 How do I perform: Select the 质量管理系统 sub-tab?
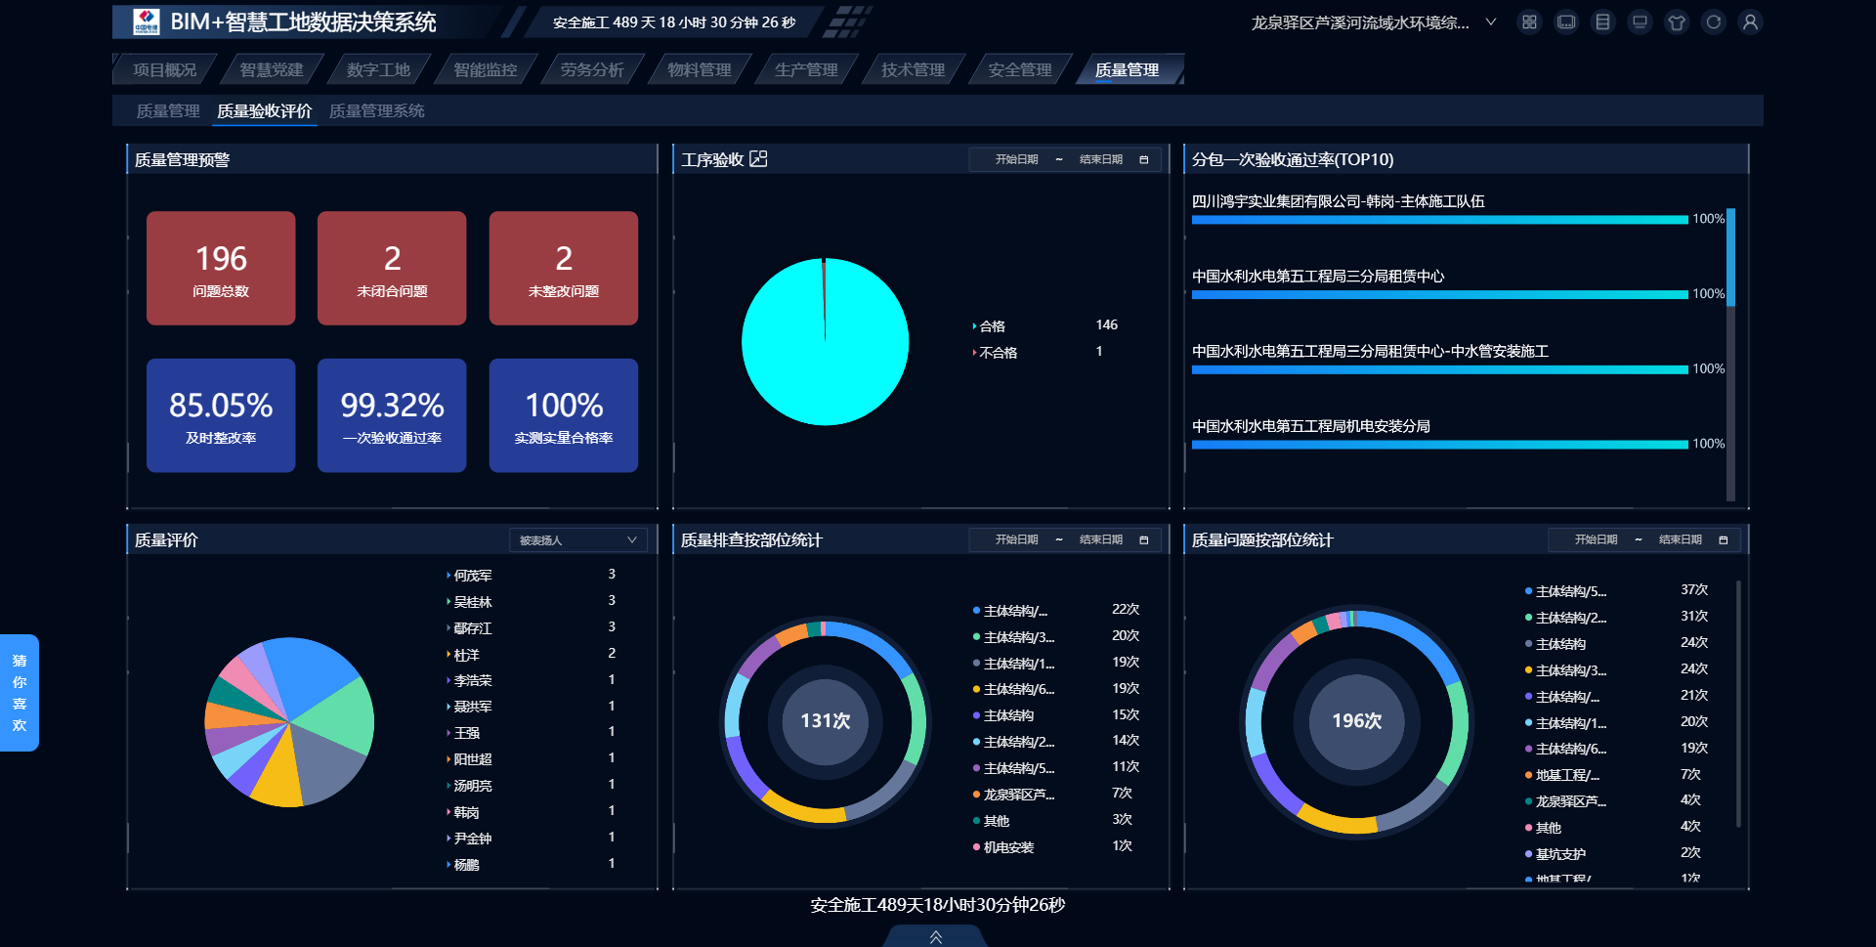coord(376,111)
